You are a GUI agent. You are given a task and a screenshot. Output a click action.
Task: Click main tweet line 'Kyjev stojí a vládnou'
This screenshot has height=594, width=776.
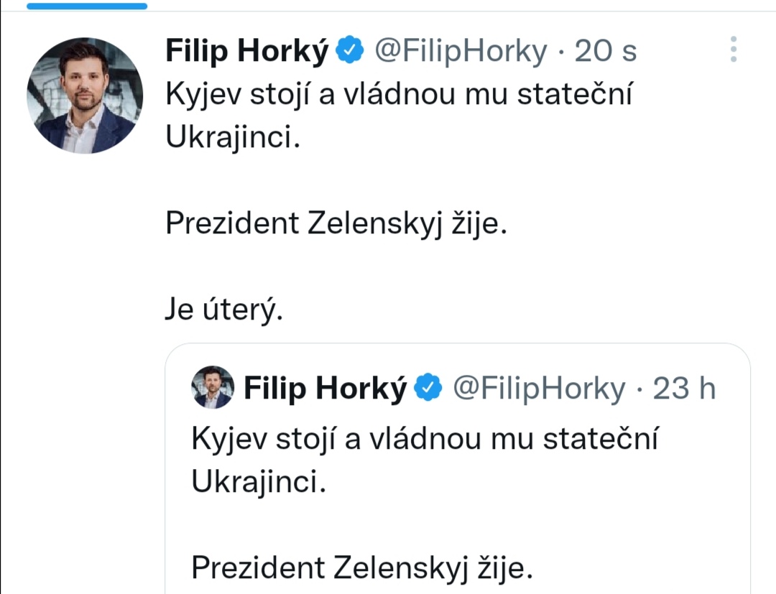coord(399,95)
